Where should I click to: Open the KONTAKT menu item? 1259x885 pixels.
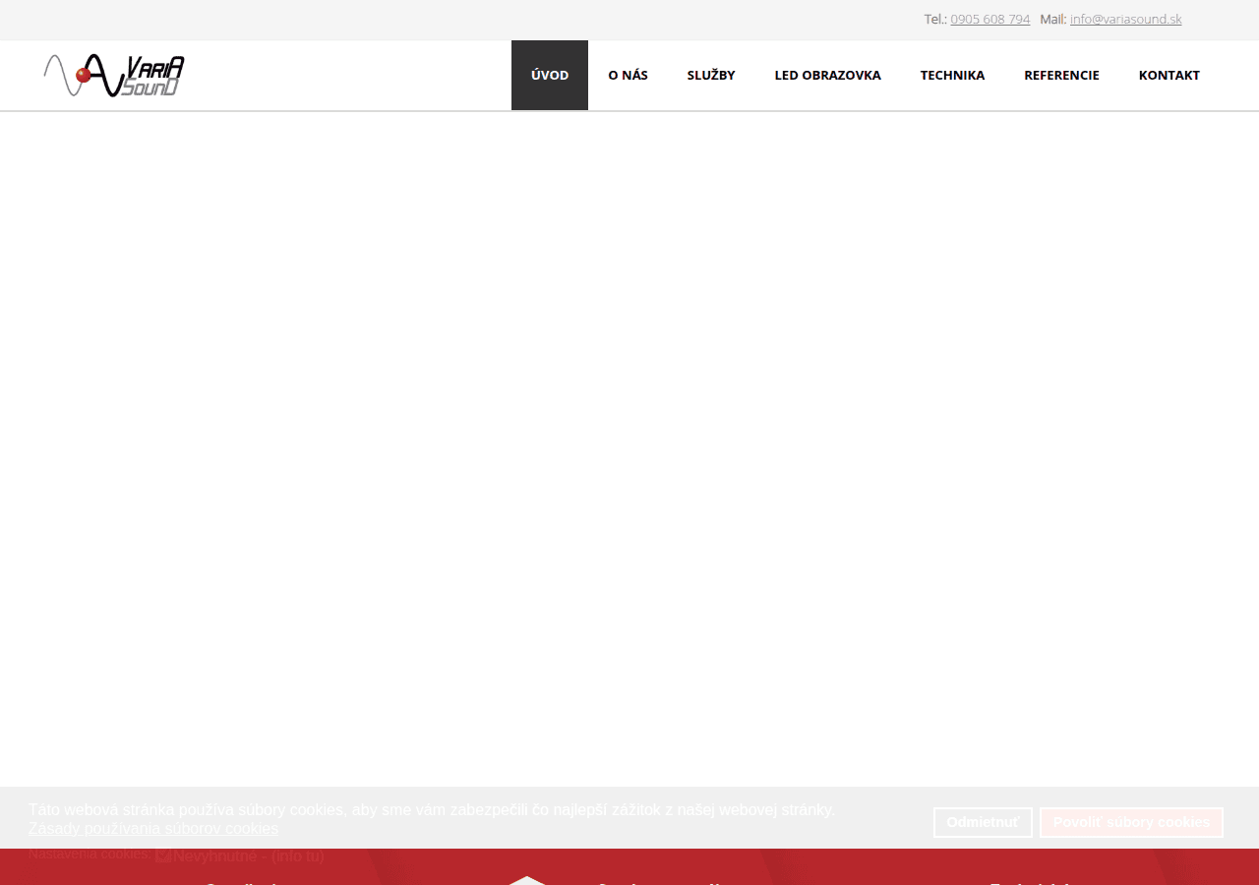click(x=1169, y=75)
